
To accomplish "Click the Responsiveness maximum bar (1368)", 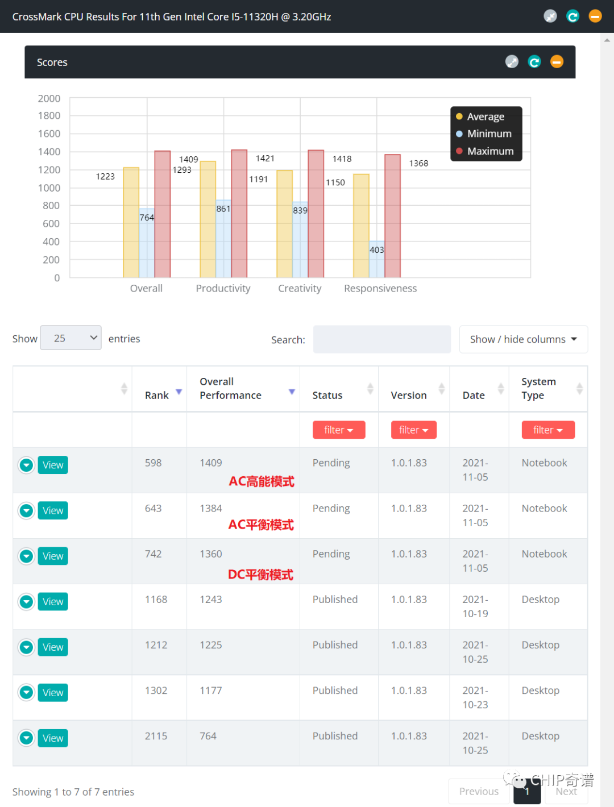I will 393,216.
